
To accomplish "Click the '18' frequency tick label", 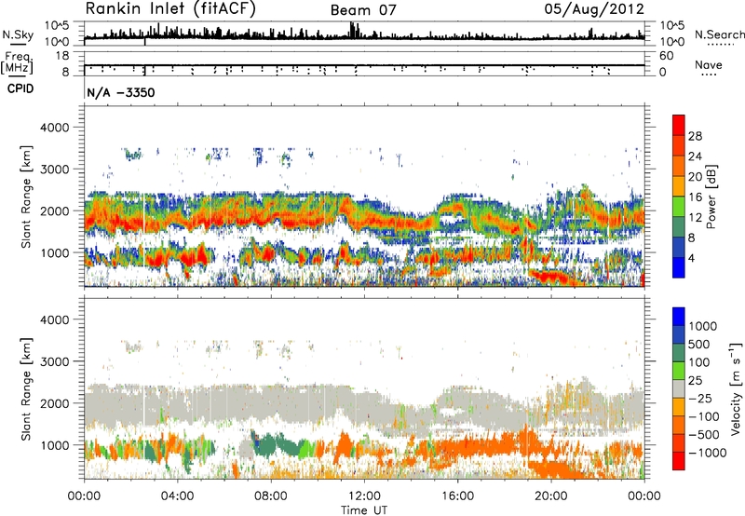I will pos(62,56).
